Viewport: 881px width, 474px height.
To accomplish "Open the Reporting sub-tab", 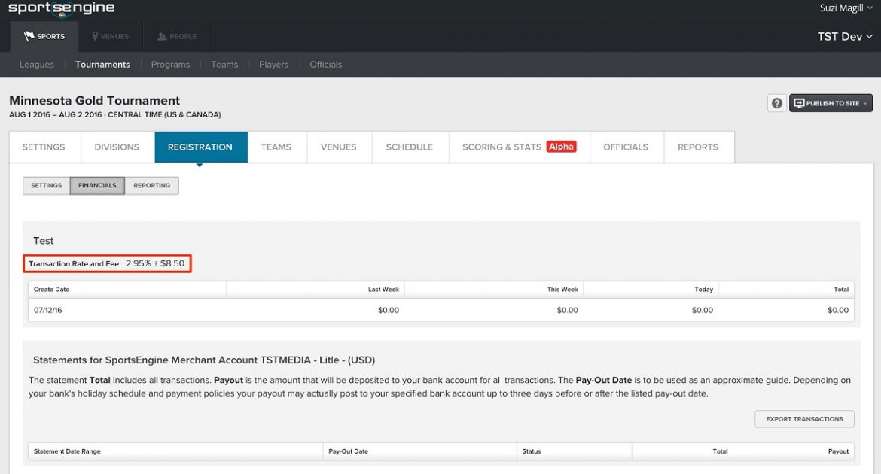I will click(151, 185).
